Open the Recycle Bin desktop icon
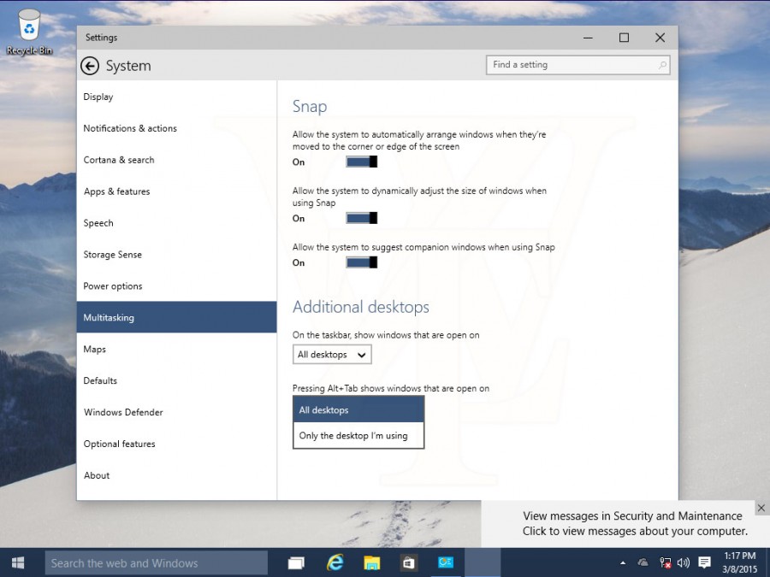770x577 pixels. point(29,32)
